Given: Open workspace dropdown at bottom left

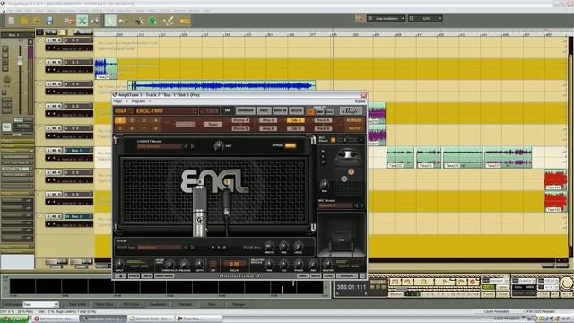Looking at the screenshot, I should [x=40, y=304].
